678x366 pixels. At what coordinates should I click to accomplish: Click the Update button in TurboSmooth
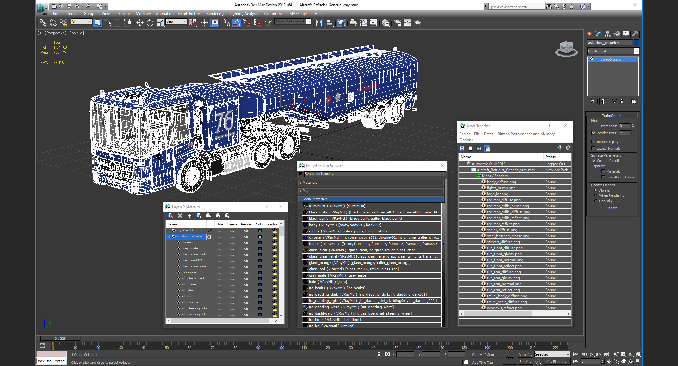click(612, 208)
